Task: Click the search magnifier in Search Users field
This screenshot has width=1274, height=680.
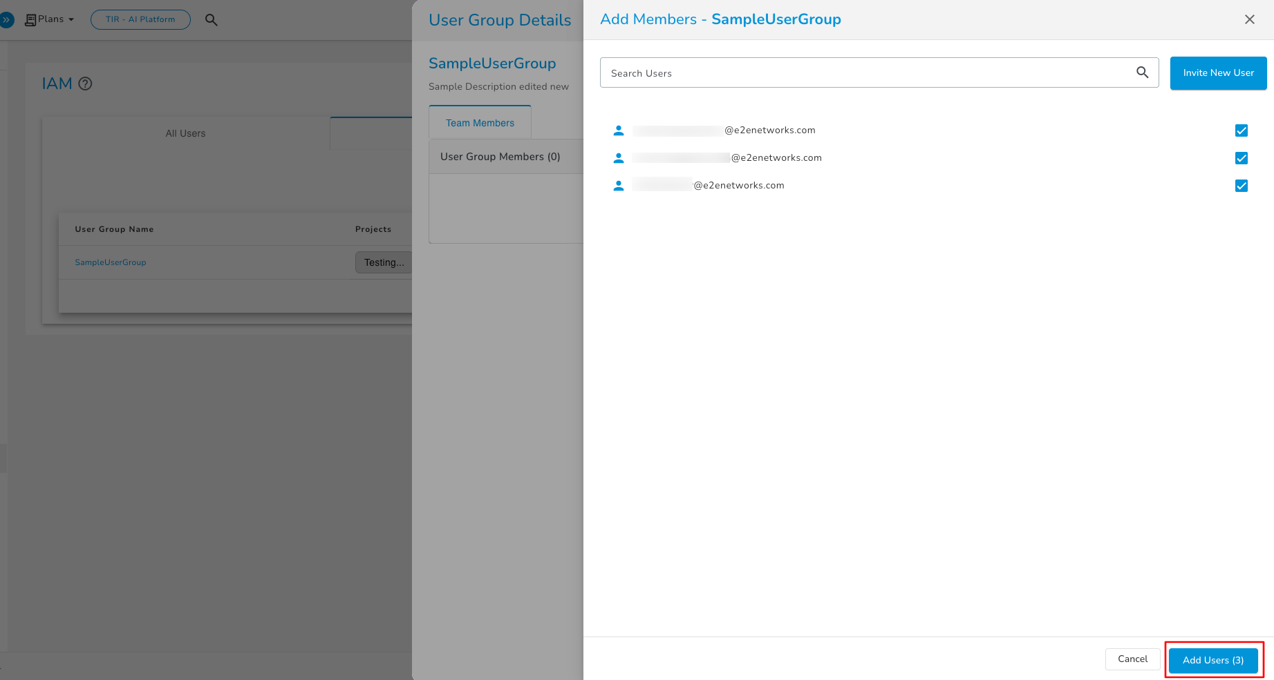Action: click(1142, 72)
